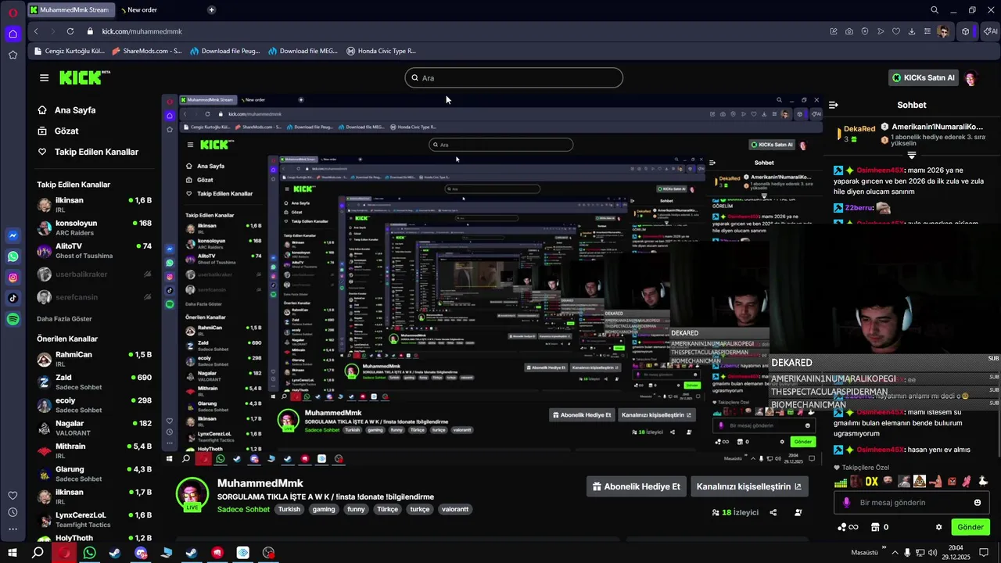Open the Kick user profile avatar
1001x563 pixels.
tap(971, 78)
